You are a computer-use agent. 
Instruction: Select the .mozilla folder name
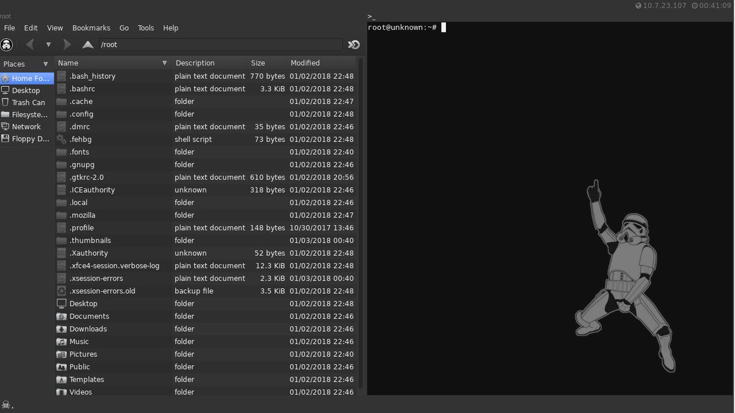82,215
